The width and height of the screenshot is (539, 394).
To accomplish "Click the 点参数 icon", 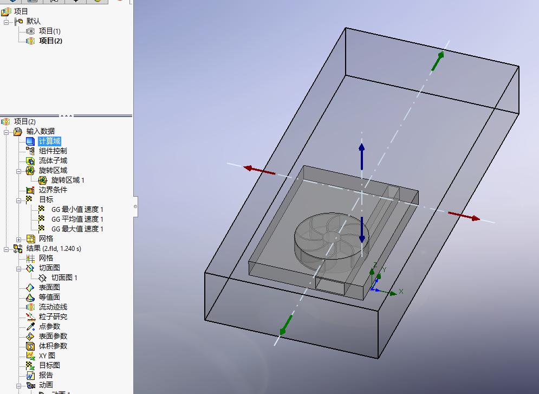I will click(x=30, y=326).
